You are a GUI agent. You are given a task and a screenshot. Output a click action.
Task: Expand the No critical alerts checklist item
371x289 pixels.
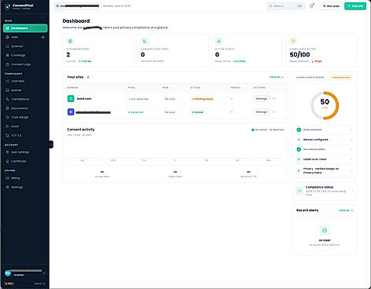pyautogui.click(x=325, y=149)
